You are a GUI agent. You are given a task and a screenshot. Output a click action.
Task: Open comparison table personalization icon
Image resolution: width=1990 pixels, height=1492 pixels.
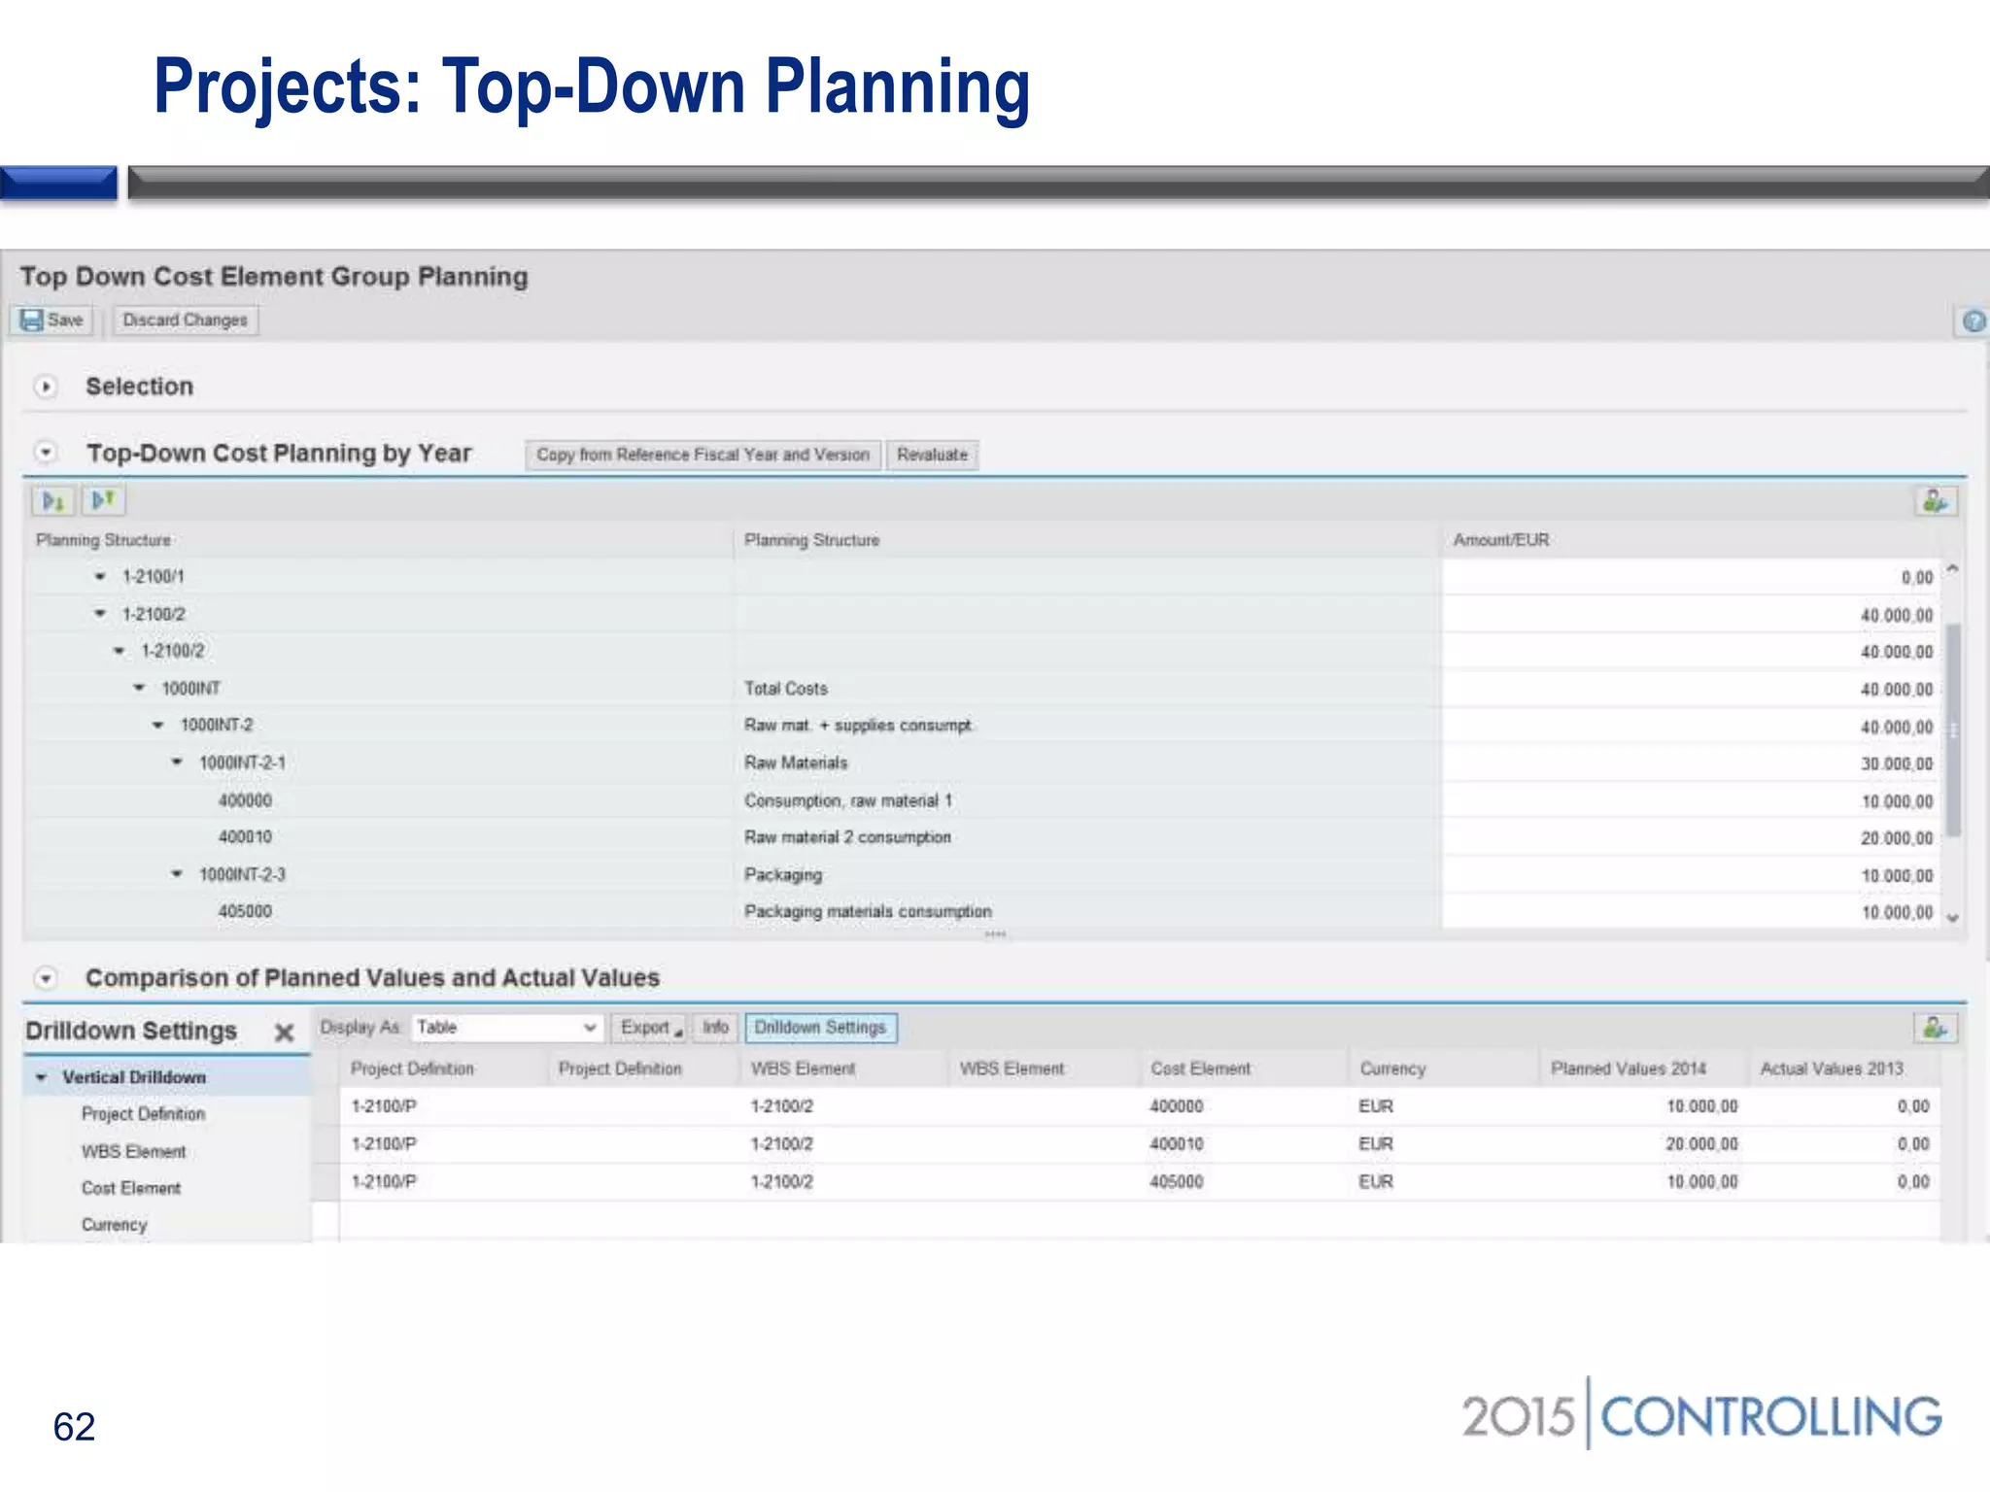coord(1935,1028)
